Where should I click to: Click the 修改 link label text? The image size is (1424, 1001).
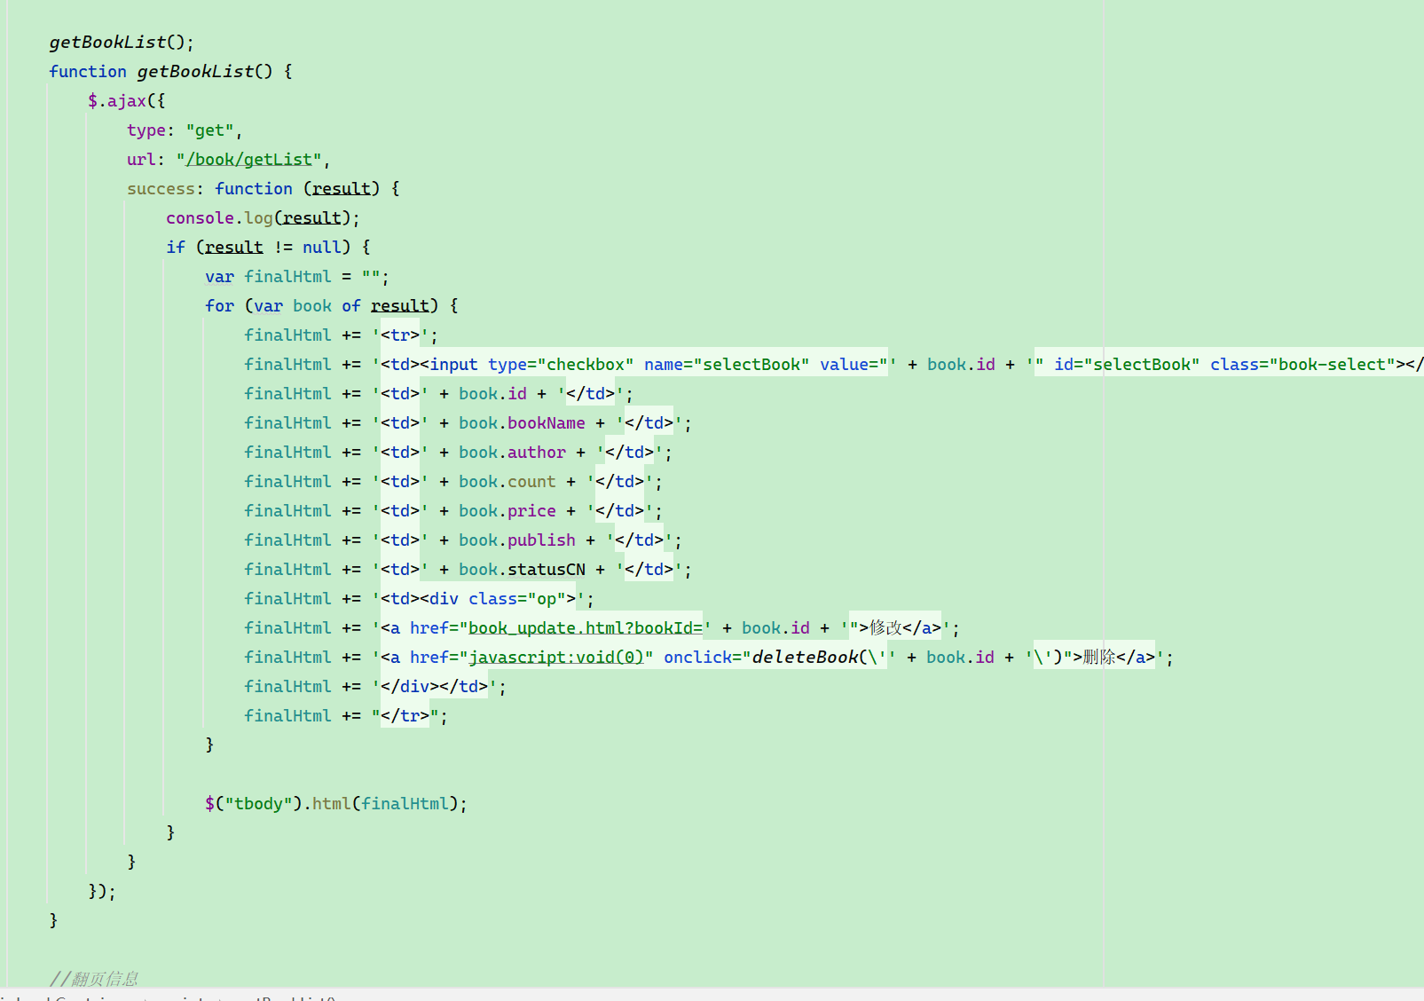885,627
